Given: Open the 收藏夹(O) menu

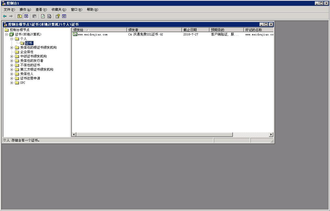Looking at the screenshot, I should click(59, 10).
